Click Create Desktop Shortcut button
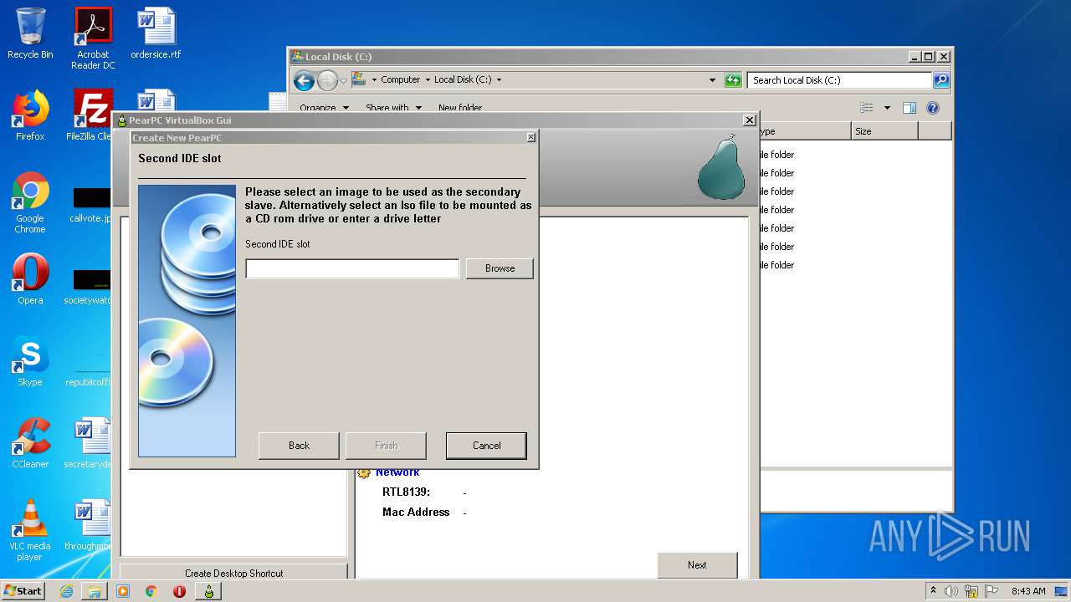Viewport: 1071px width, 602px height. (233, 573)
